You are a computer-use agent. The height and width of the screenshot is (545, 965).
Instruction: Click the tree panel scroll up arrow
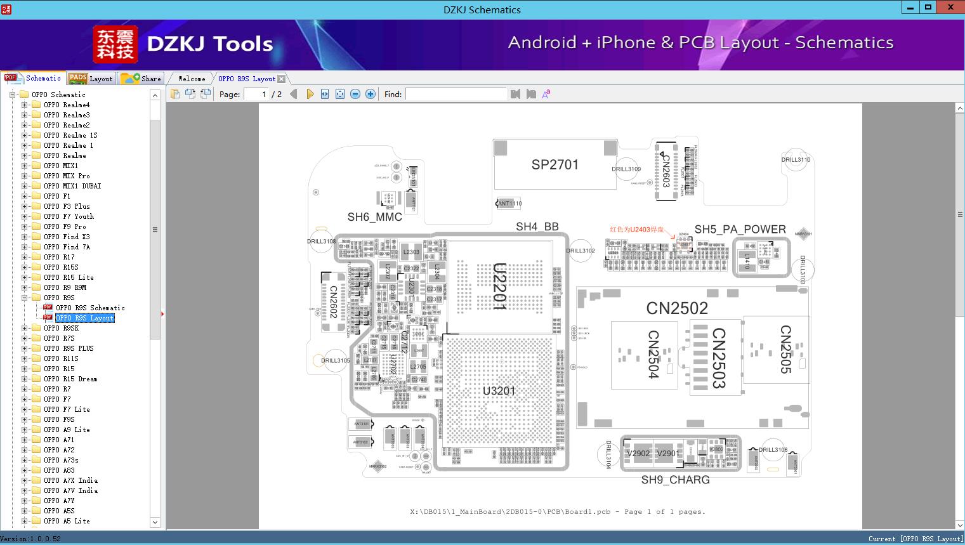point(155,95)
